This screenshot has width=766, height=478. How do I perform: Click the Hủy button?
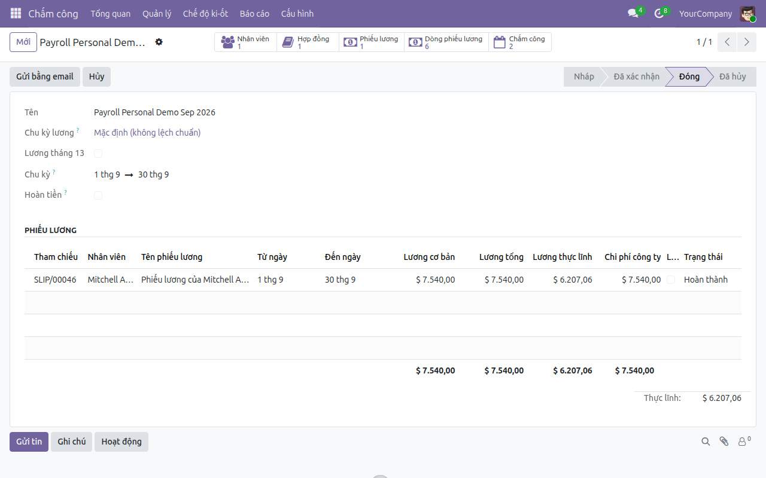(97, 76)
